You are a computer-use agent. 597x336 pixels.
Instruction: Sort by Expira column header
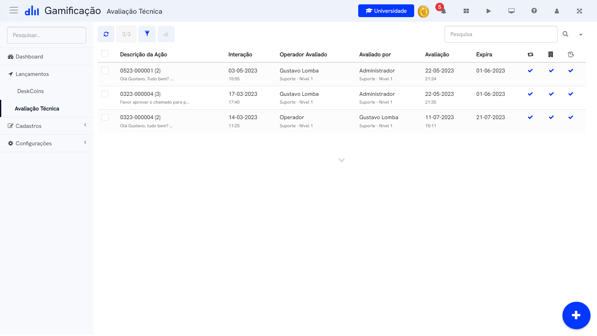[484, 54]
